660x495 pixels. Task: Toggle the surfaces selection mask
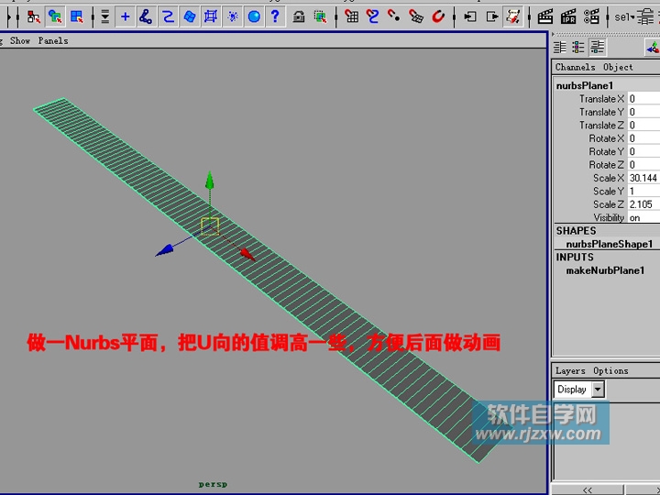click(x=190, y=16)
